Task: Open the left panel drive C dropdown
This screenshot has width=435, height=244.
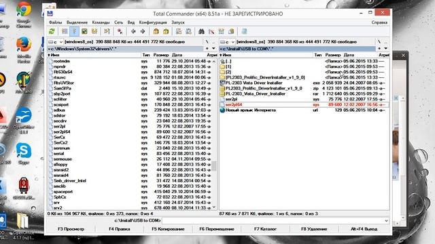Action: 56,42
